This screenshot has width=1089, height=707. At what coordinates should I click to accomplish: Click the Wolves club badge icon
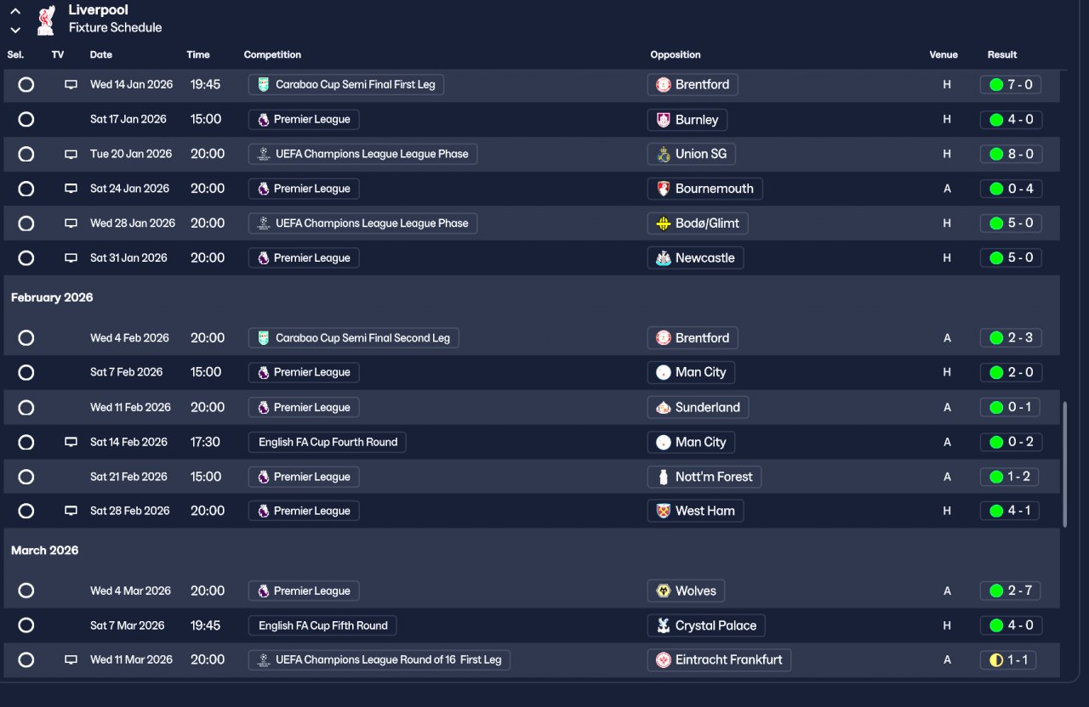[664, 591]
